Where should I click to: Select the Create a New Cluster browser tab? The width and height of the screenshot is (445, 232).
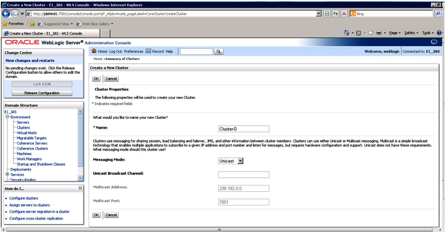(x=51, y=33)
